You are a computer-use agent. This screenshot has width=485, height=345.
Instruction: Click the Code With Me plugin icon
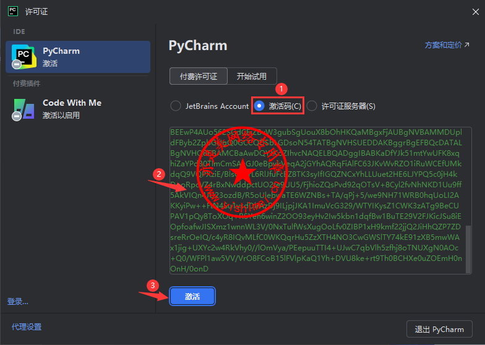pyautogui.click(x=24, y=109)
